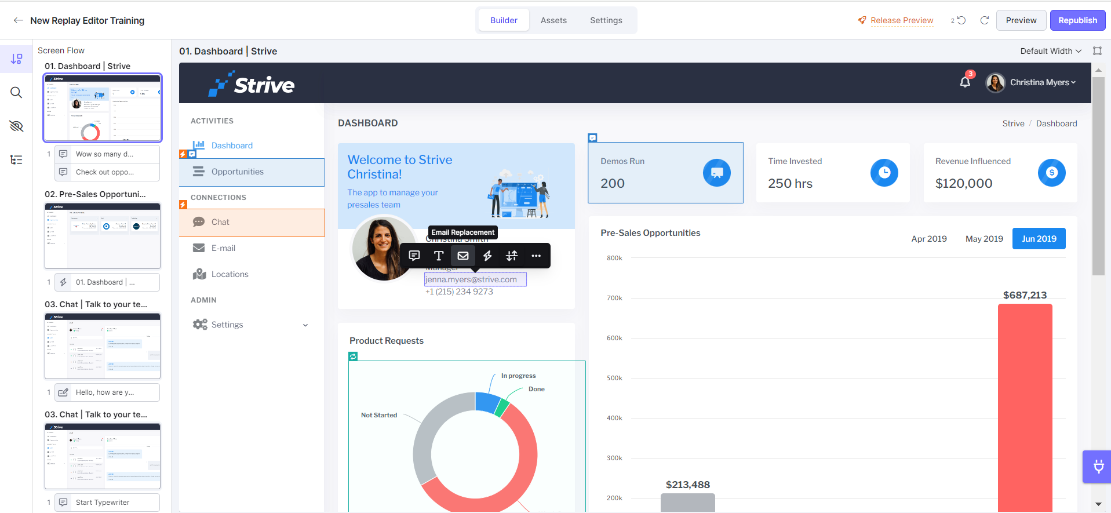Viewport: 1111px width, 513px height.
Task: Click the Revenue Influenced dollar icon
Action: tap(1052, 173)
